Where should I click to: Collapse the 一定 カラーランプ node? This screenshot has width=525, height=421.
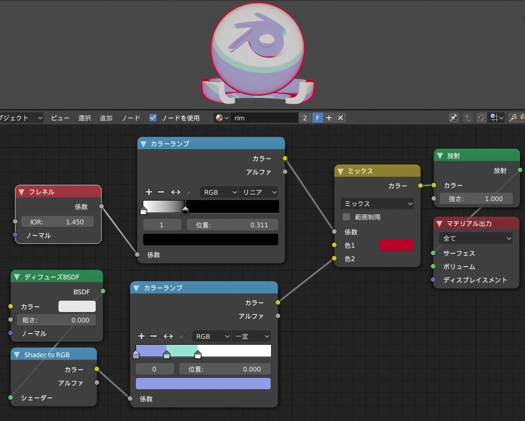tap(137, 288)
